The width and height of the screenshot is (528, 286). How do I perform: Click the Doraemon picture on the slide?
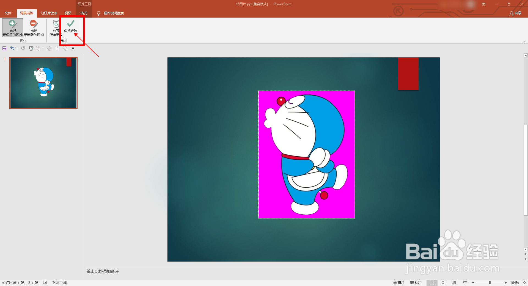(306, 154)
